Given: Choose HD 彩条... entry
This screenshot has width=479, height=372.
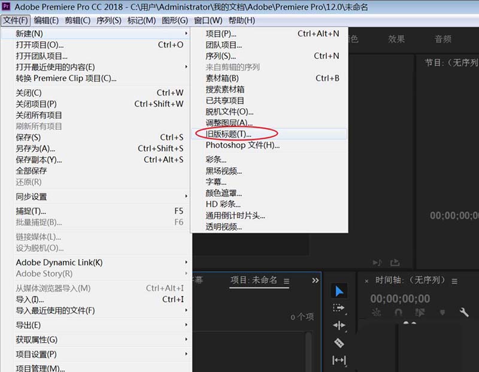Looking at the screenshot, I should pos(269,204).
